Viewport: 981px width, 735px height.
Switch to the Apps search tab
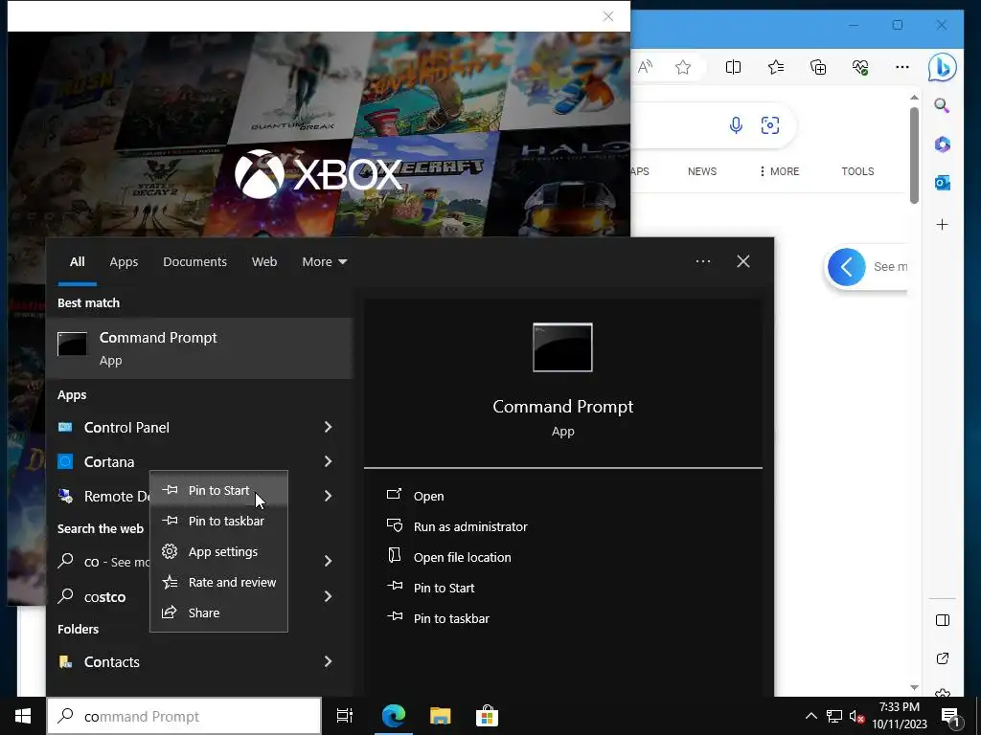[x=124, y=262]
